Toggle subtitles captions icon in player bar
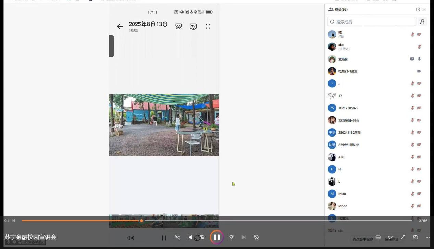The width and height of the screenshot is (434, 249). (x=378, y=237)
